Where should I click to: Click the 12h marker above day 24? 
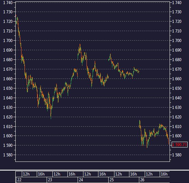click(88, 174)
